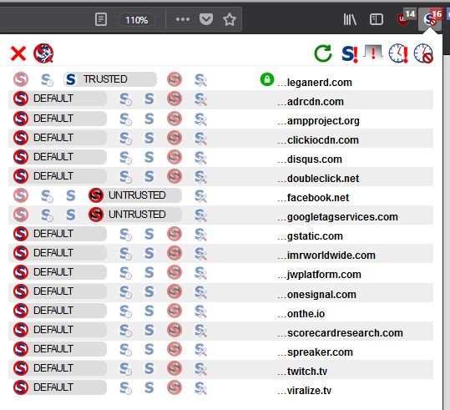Select DEFAULT preset for adrcdn.com
The height and width of the screenshot is (410, 450).
click(60, 99)
